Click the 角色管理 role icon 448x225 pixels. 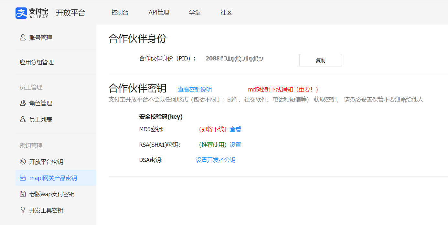(x=23, y=103)
